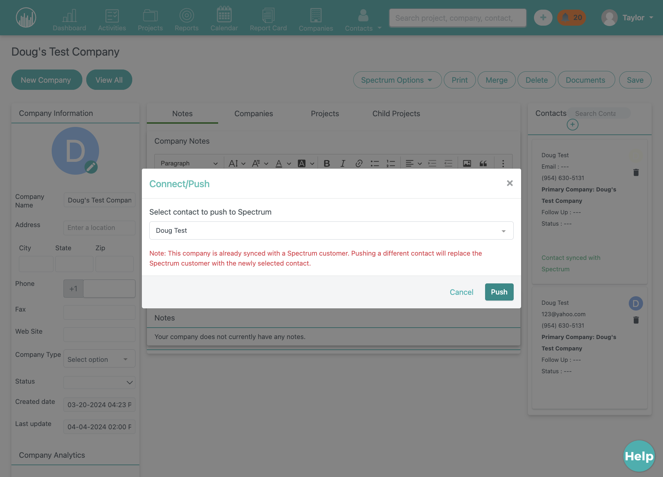Insert a block quote in notes editor

(483, 163)
